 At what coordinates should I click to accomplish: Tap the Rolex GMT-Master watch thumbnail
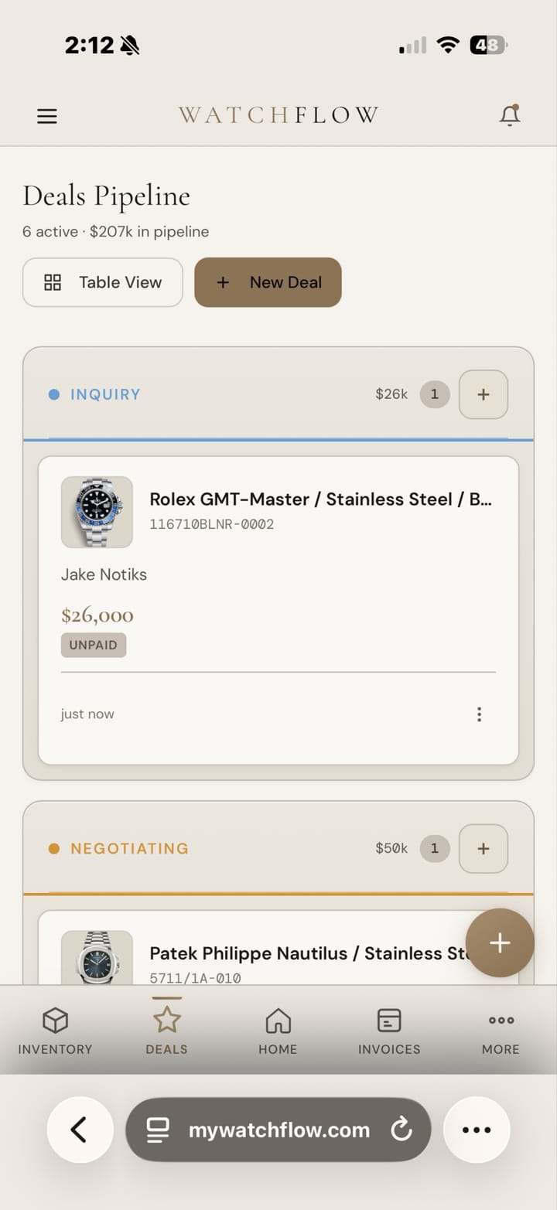97,512
